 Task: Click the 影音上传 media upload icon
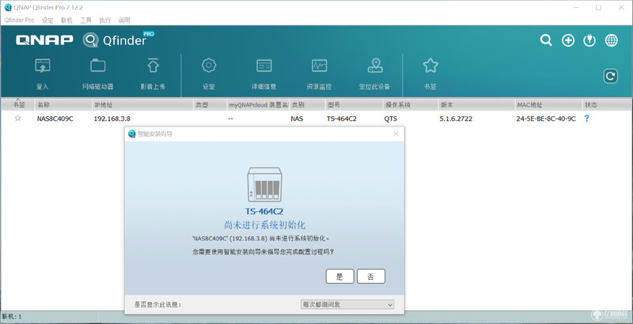(153, 66)
